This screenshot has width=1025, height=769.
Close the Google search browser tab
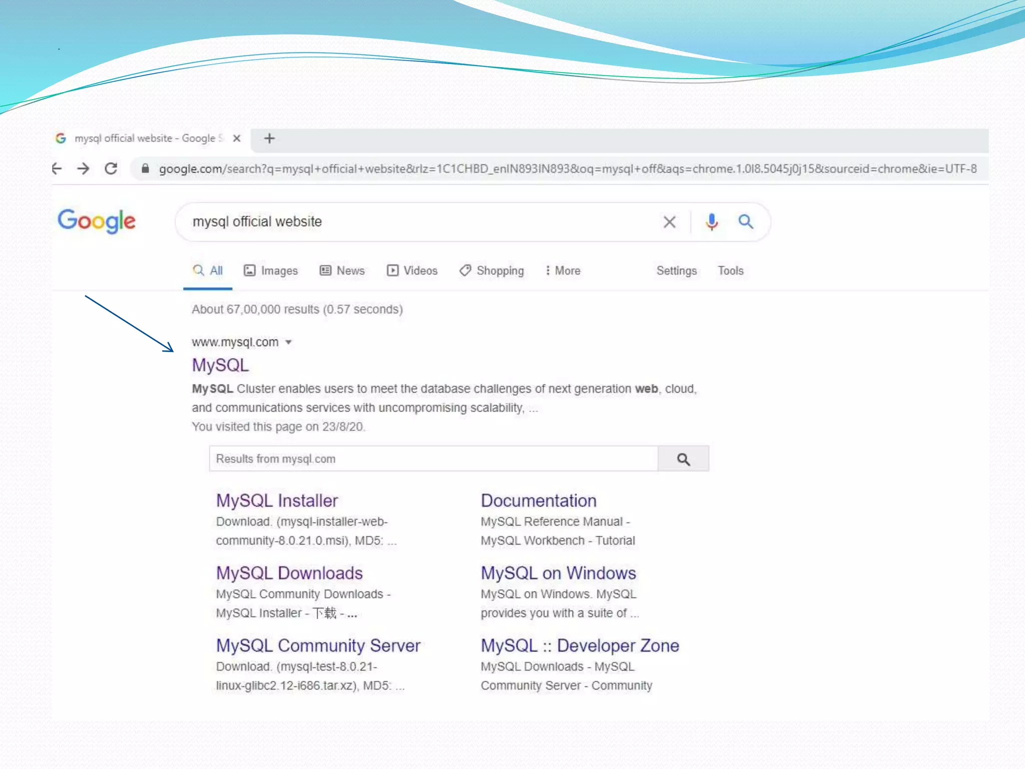tap(237, 138)
